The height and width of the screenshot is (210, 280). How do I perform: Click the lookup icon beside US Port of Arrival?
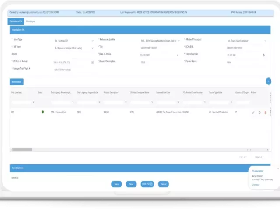[92, 63]
